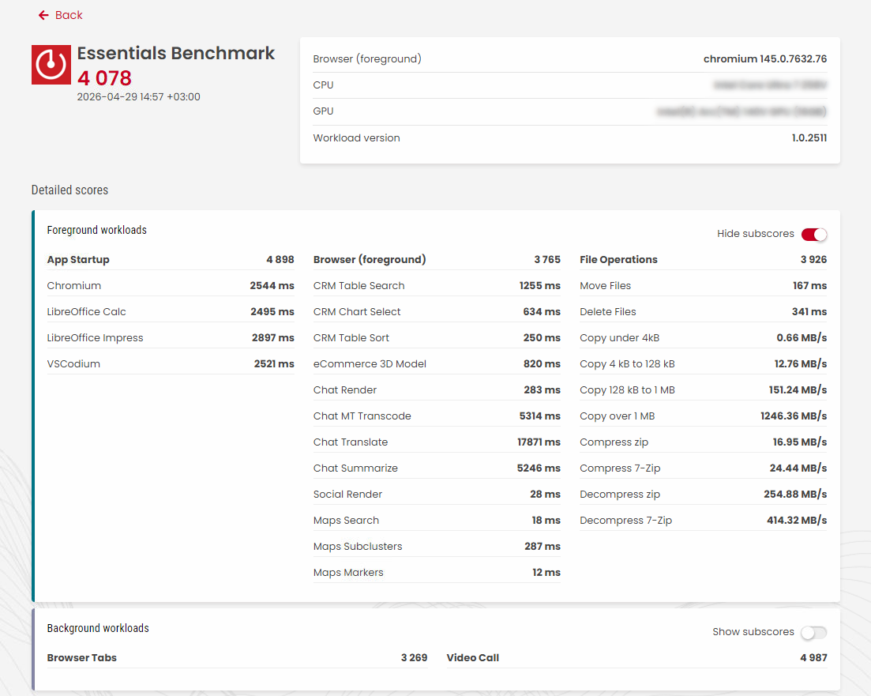Click the Chat Translate row
Viewport: 871px width, 696px height.
pyautogui.click(x=437, y=442)
